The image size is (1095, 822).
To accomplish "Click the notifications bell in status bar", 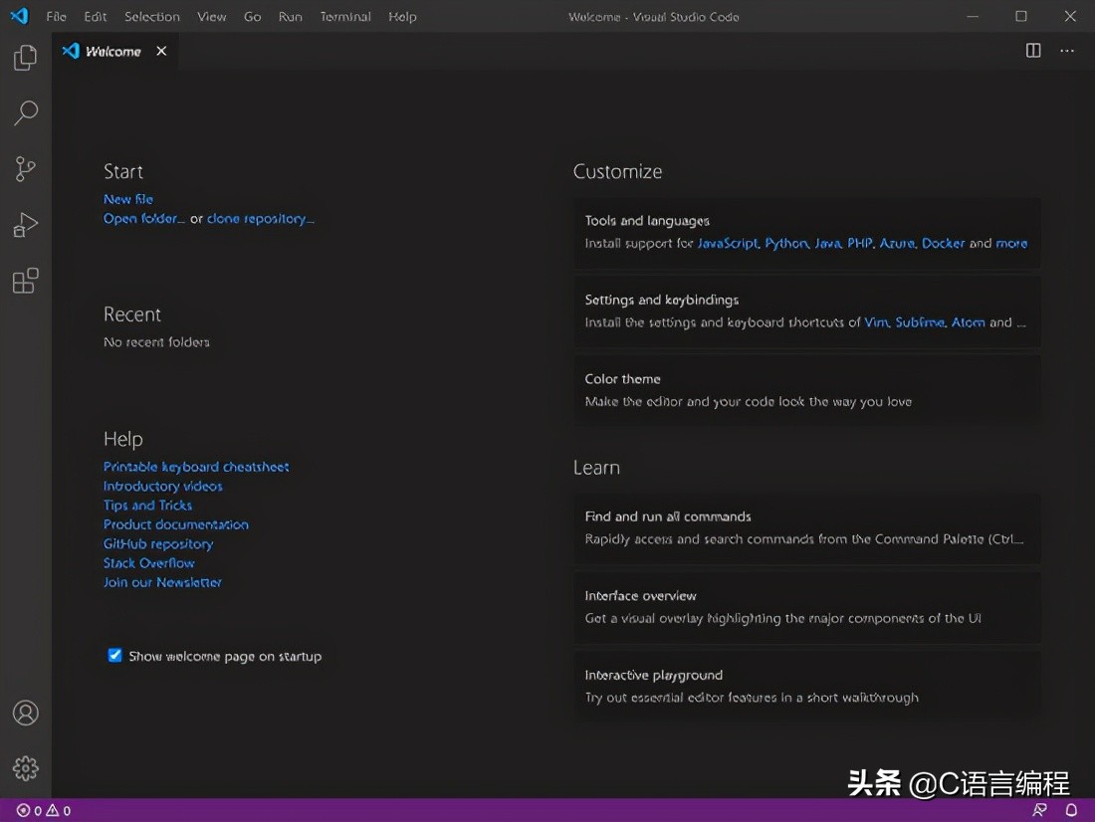I will tap(1070, 810).
